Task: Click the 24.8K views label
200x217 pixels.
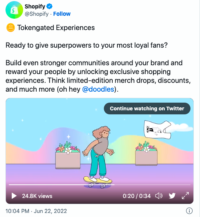Action: pos(37,196)
